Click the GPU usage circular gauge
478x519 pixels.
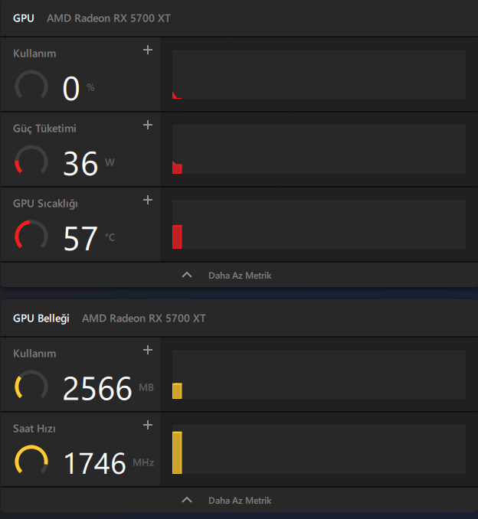[x=31, y=86]
